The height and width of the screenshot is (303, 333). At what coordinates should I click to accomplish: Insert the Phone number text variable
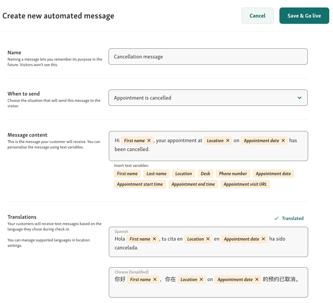tap(233, 173)
